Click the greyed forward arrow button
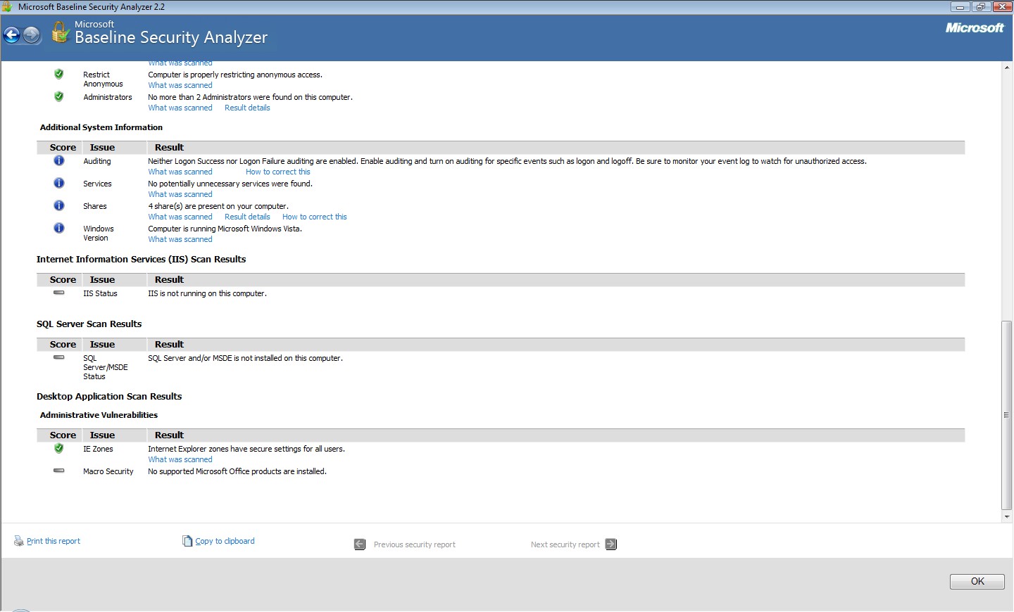1014x612 pixels. click(x=32, y=34)
